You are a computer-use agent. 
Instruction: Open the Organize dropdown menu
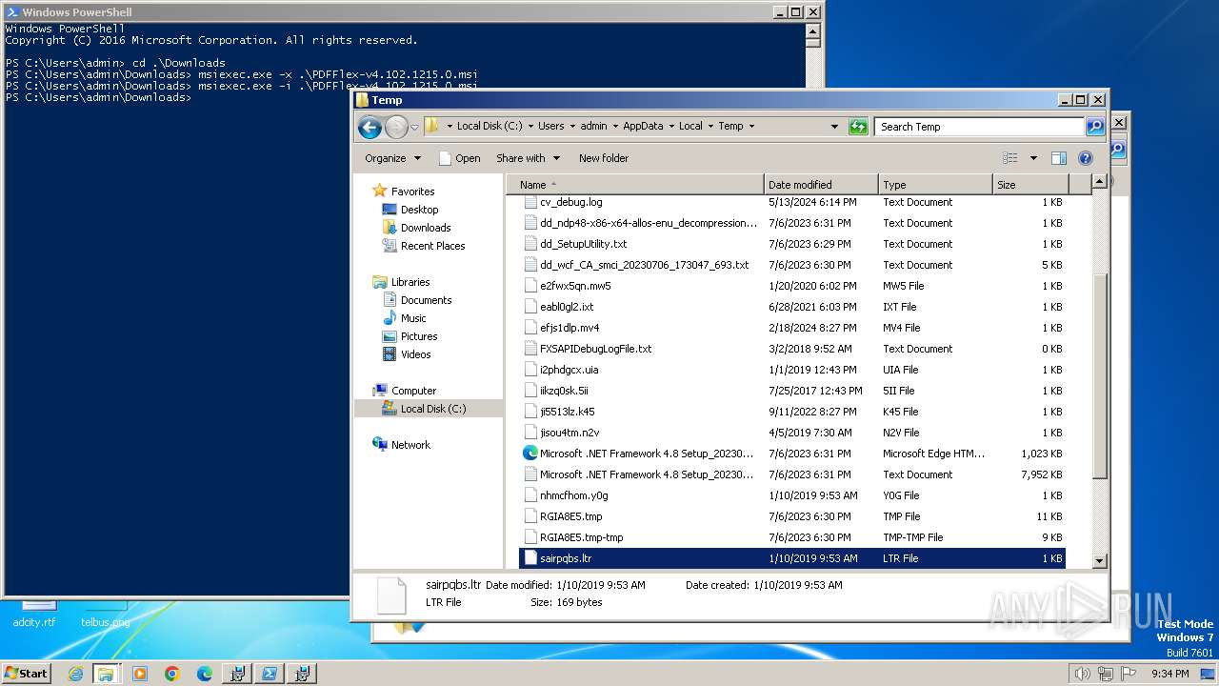point(392,158)
